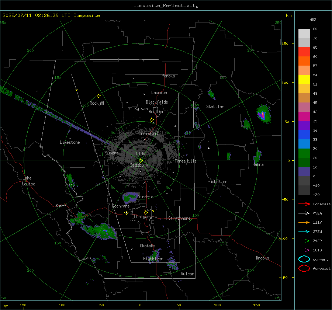Click the Sylvan label
The height and width of the screenshot is (310, 332).
click(x=141, y=109)
